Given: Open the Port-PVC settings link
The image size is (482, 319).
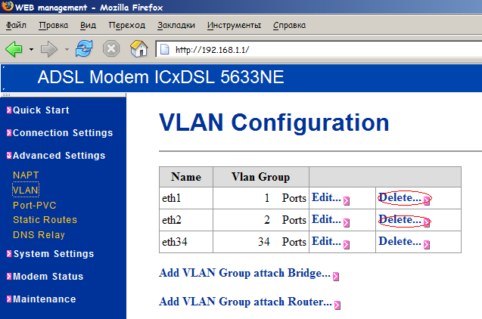Looking at the screenshot, I should tap(35, 205).
